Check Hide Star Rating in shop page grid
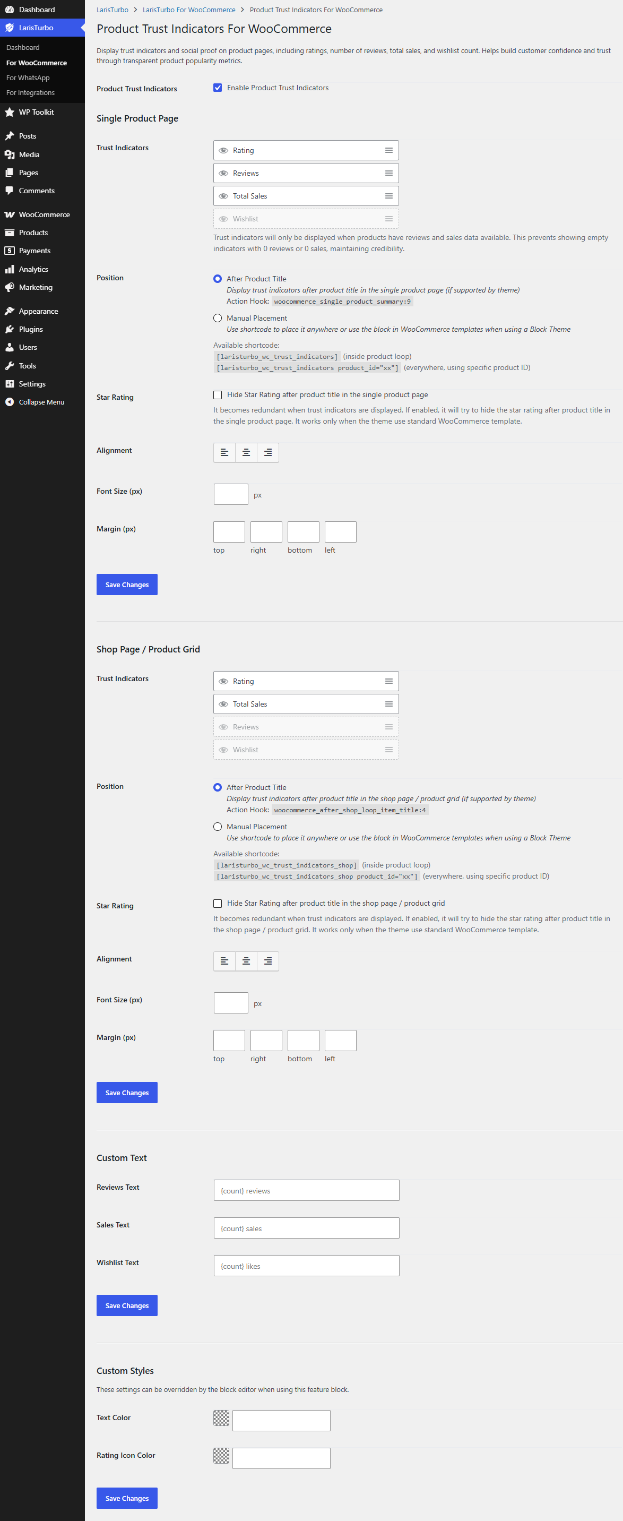Viewport: 623px width, 1521px height. (218, 904)
